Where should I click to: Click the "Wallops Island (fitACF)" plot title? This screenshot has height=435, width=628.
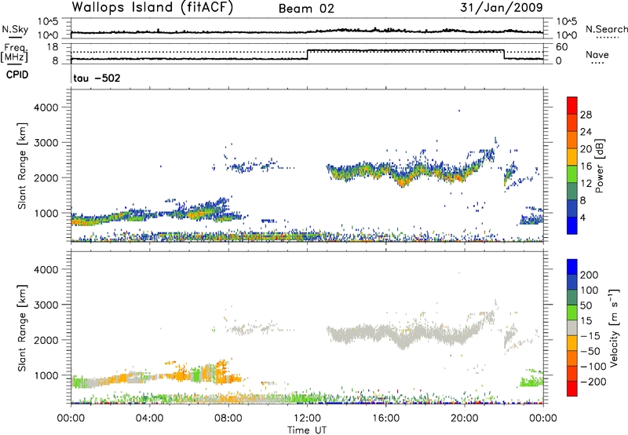(152, 8)
